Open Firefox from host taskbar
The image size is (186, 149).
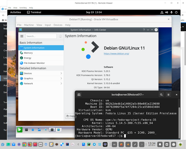(30, 144)
